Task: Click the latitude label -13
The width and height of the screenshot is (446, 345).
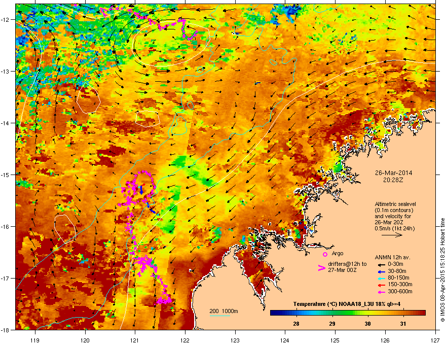Action: pos(5,72)
